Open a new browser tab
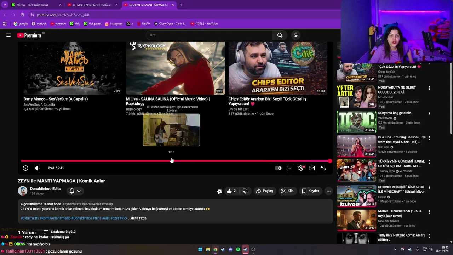This screenshot has width=453, height=255. coord(181,5)
